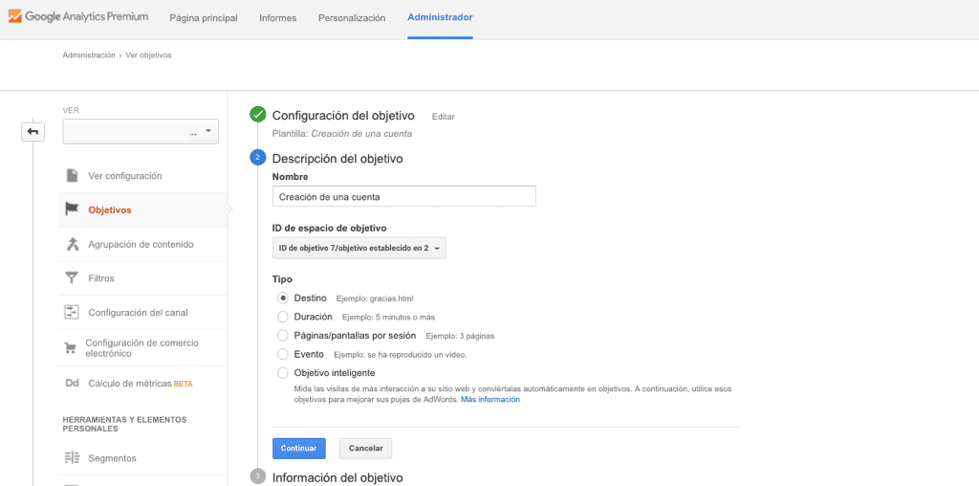
Task: Open the Personalización tab
Action: (x=351, y=18)
